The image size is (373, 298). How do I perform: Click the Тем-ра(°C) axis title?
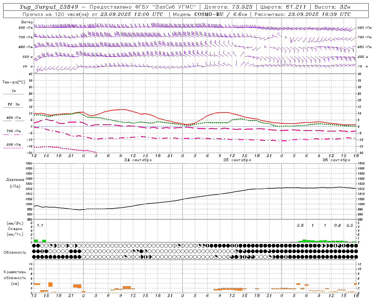(14, 82)
